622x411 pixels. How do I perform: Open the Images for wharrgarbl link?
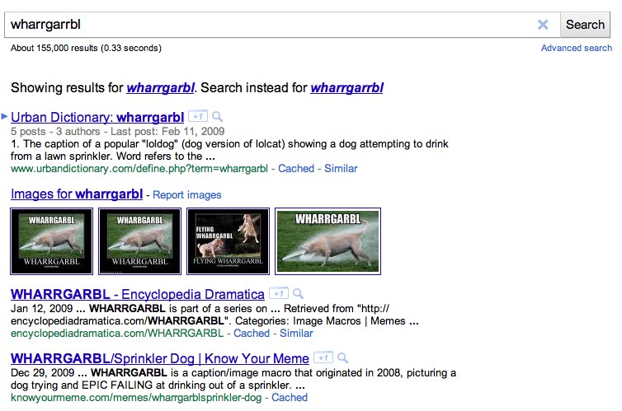(77, 195)
